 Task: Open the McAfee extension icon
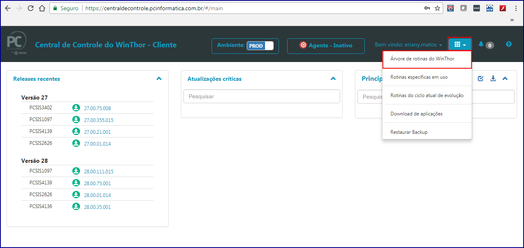[450, 8]
